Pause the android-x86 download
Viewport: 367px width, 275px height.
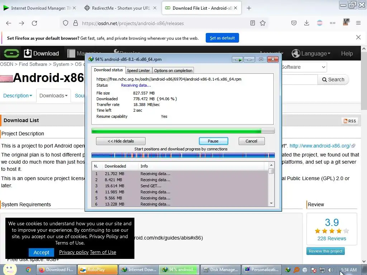click(213, 141)
